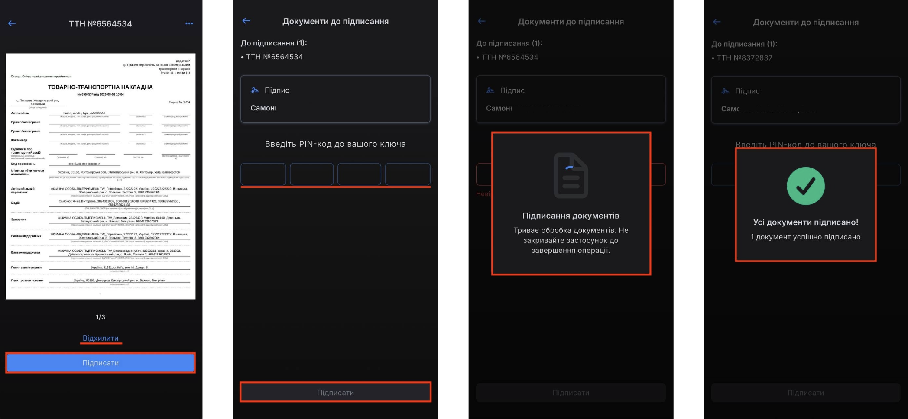This screenshot has height=419, width=908.
Task: Select the fourth PIN digit box
Action: point(408,174)
